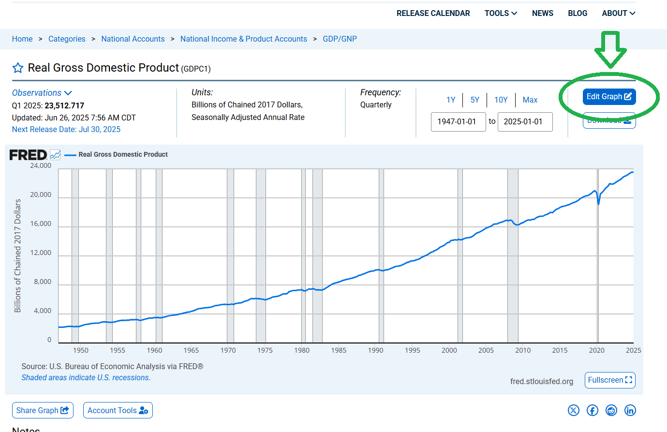Expand the TOOLS dropdown menu
667x432 pixels.
pyautogui.click(x=501, y=13)
